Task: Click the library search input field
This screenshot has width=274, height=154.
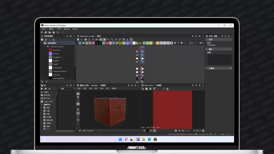Action: pos(67,88)
